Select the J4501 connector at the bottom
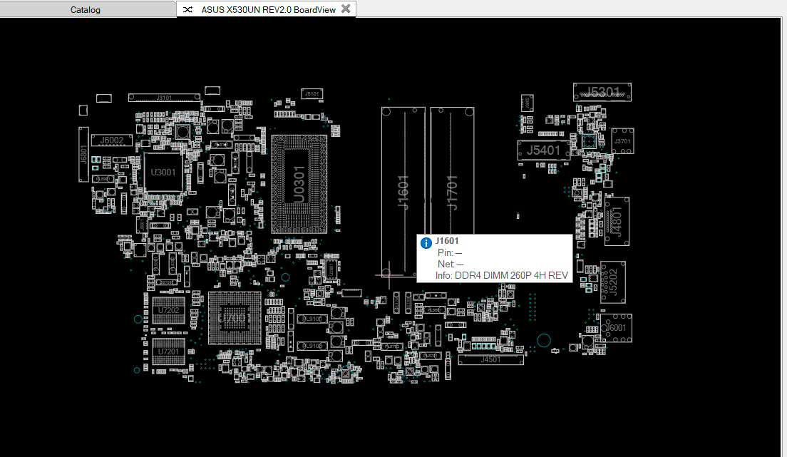 pos(490,360)
